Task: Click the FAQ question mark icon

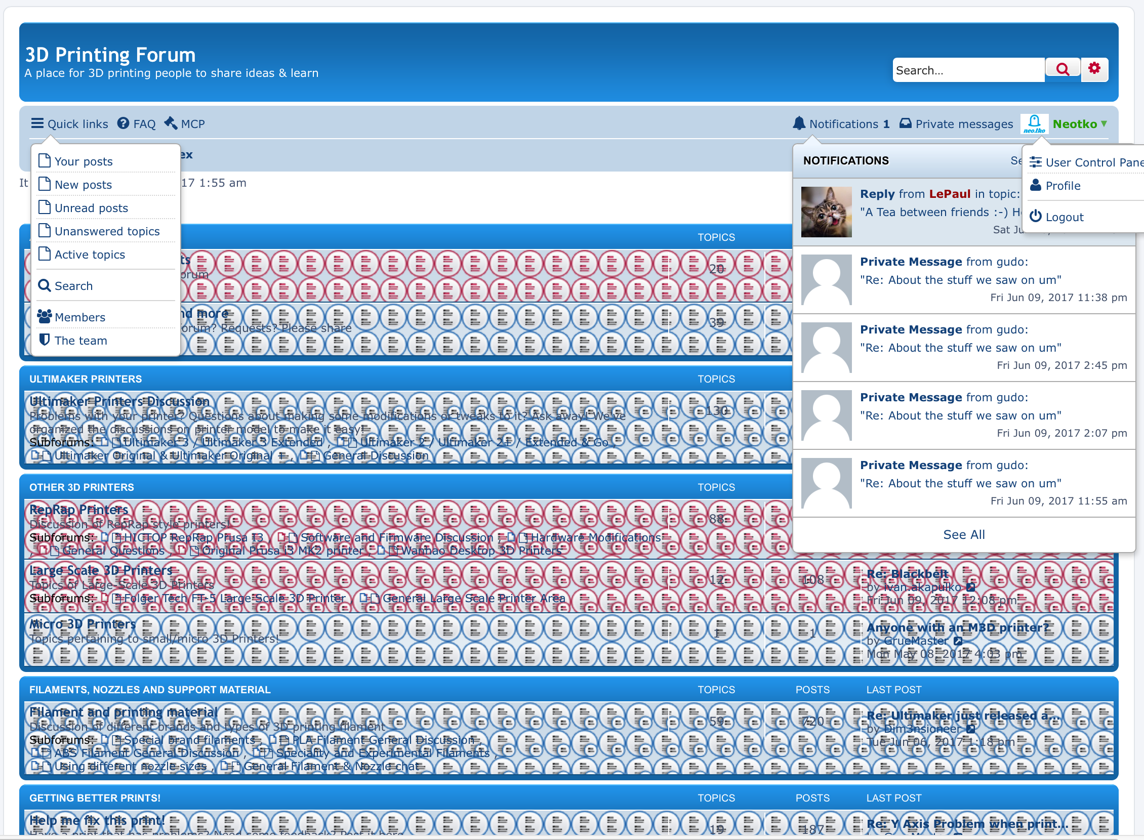Action: (123, 123)
